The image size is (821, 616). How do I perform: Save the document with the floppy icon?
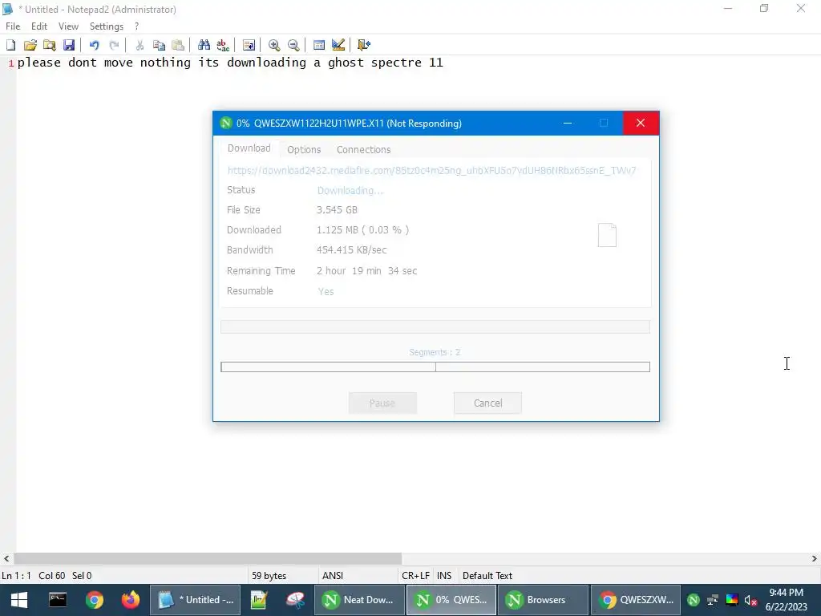click(x=69, y=45)
